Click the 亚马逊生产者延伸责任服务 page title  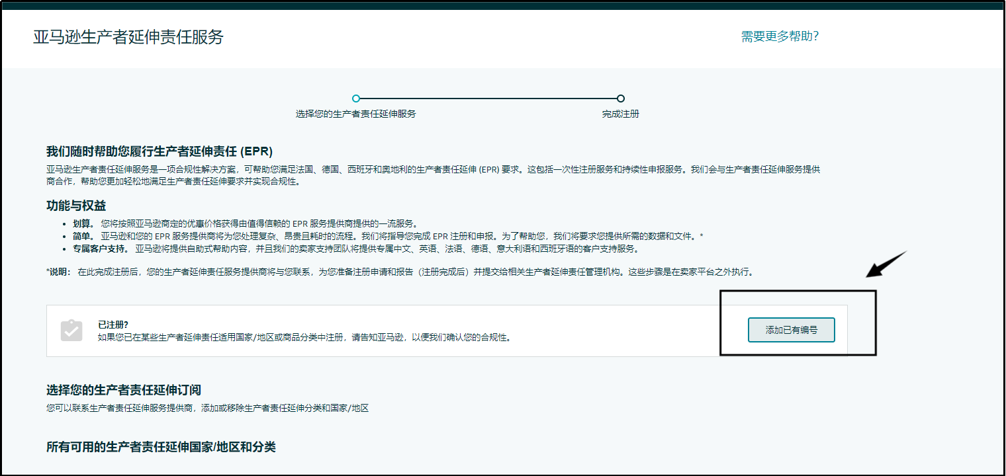(x=128, y=37)
